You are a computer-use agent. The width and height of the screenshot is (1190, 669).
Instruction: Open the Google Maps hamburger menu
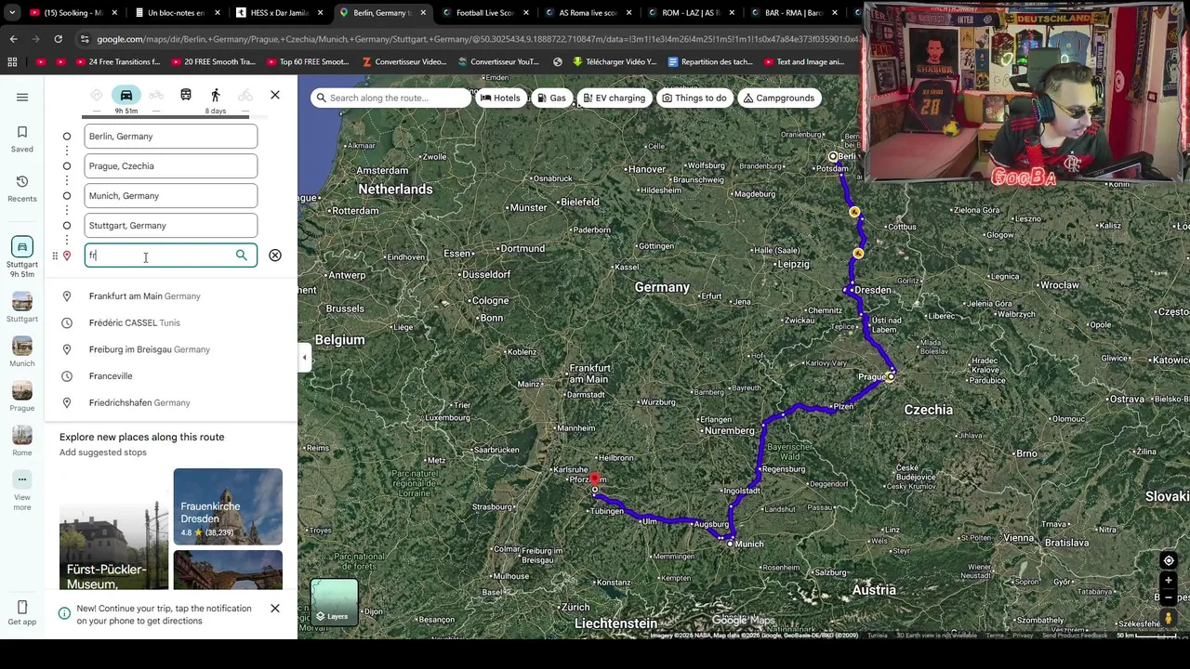point(22,97)
